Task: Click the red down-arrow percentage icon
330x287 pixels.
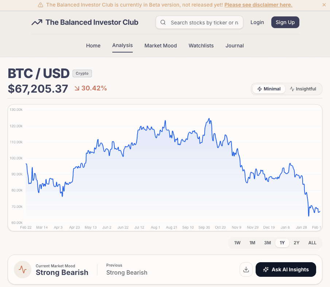Action: tap(77, 88)
